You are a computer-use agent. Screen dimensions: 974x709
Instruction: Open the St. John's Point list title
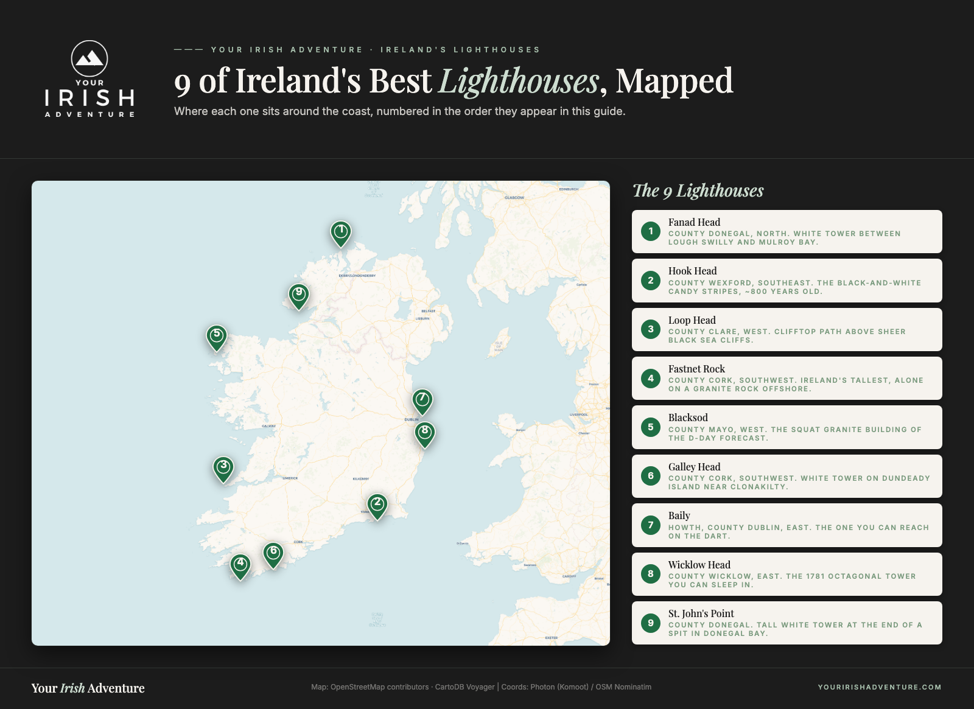click(701, 613)
